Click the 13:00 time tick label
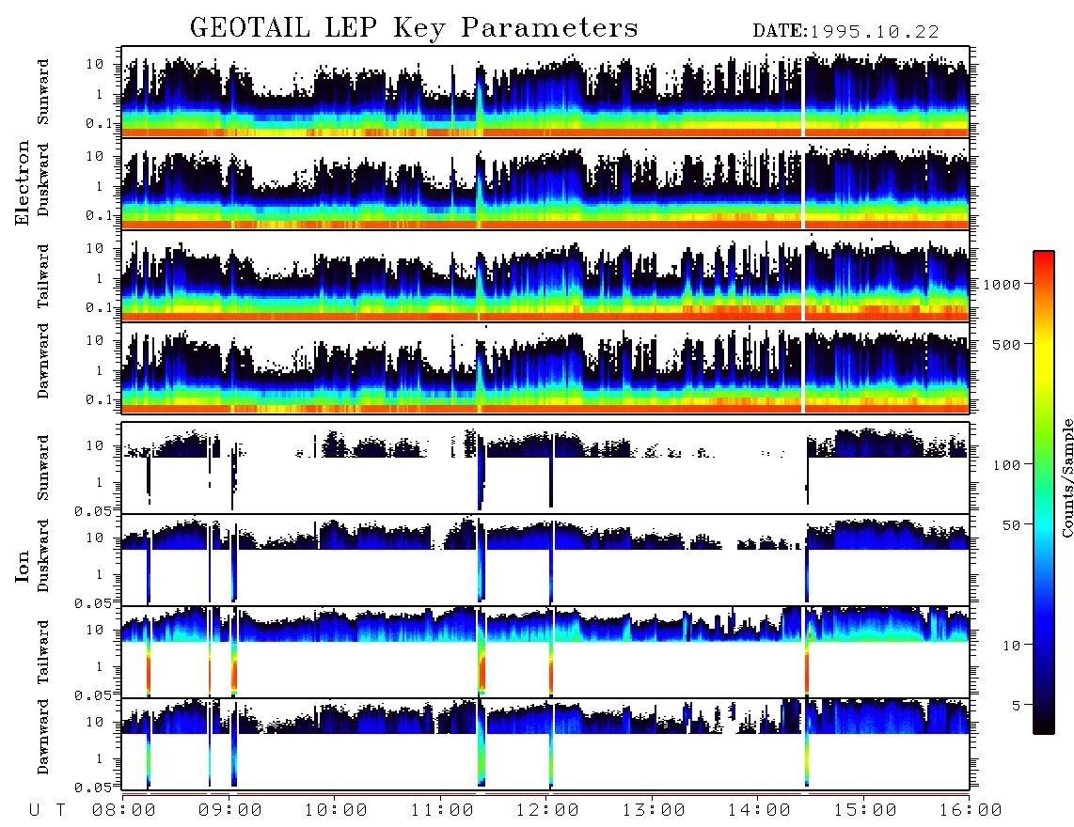The image size is (1074, 827). (x=654, y=811)
